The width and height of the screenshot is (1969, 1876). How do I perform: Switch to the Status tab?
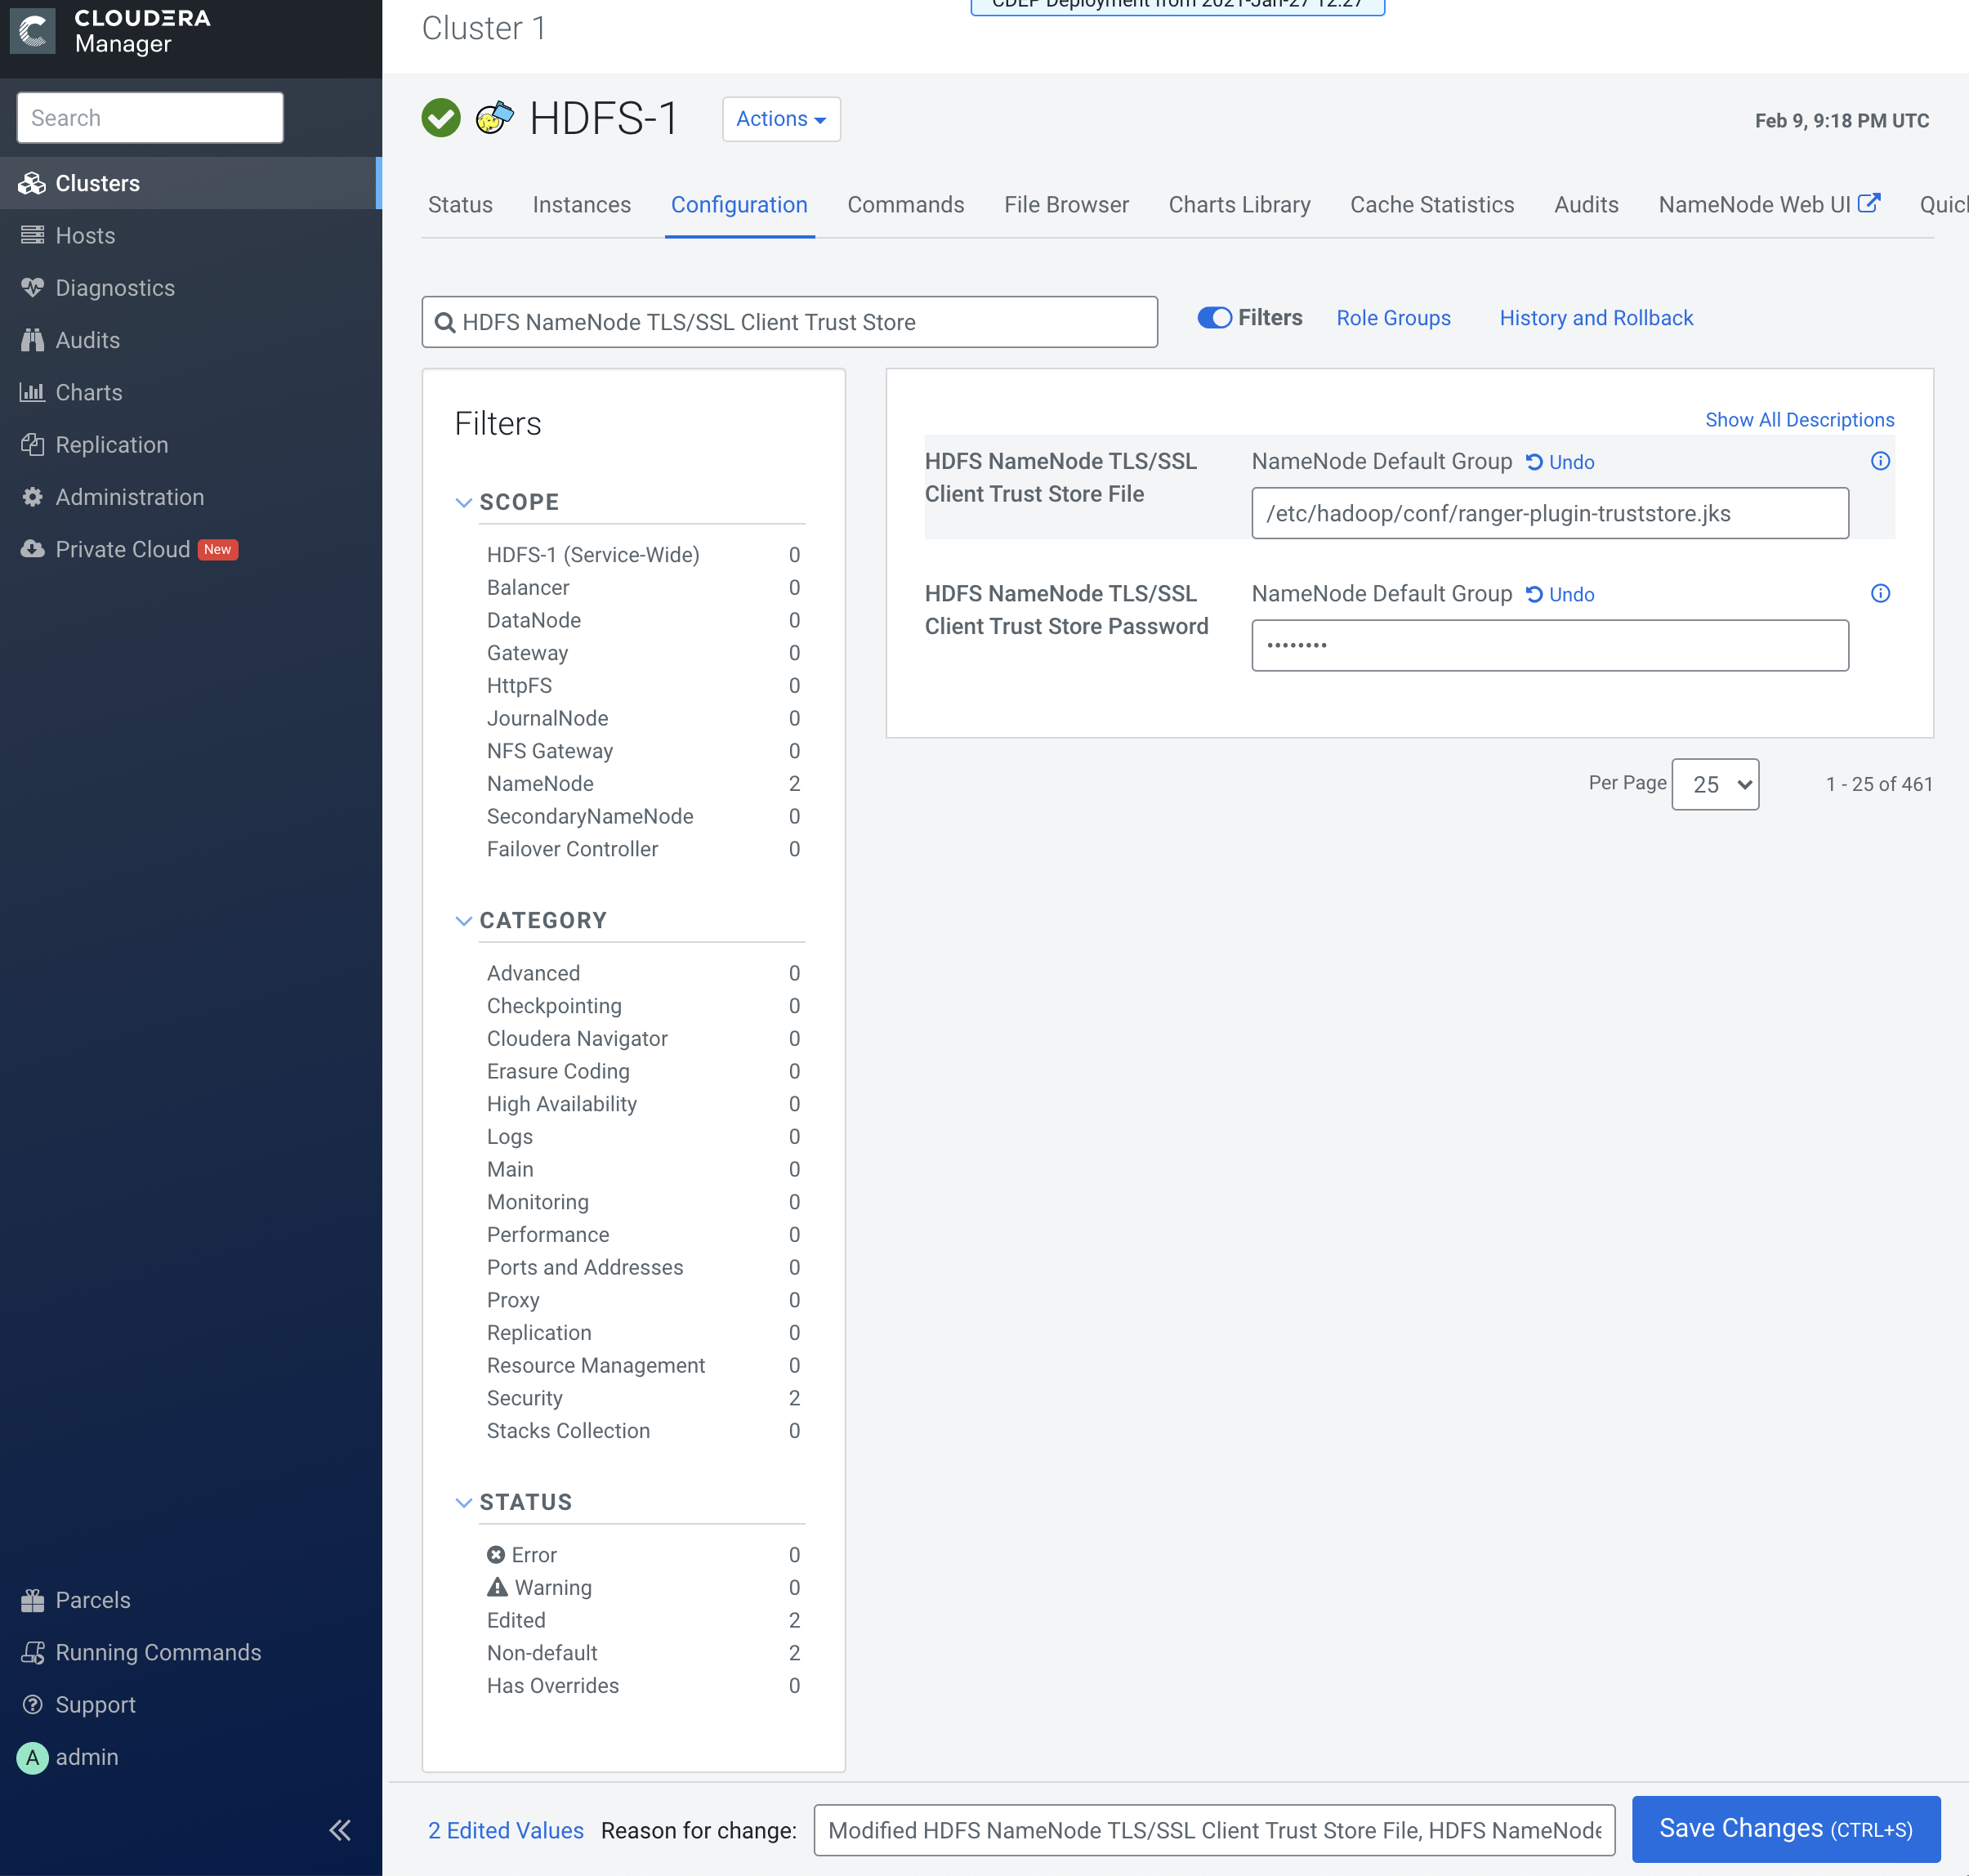coord(460,205)
